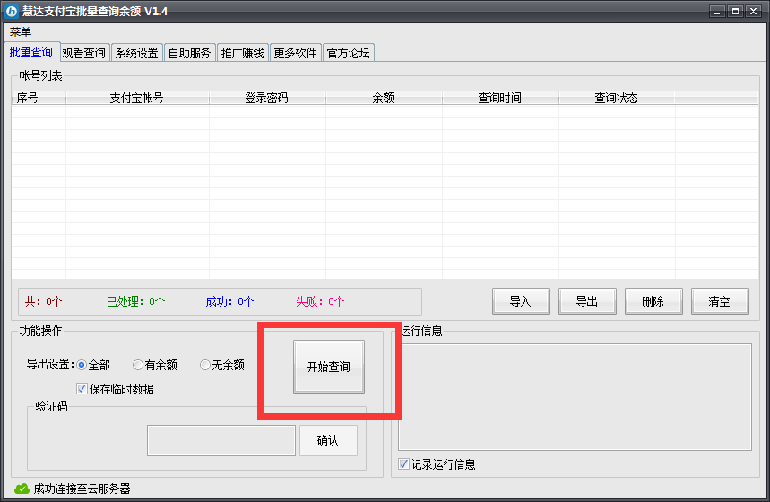Click the app logo in title bar

(13, 11)
